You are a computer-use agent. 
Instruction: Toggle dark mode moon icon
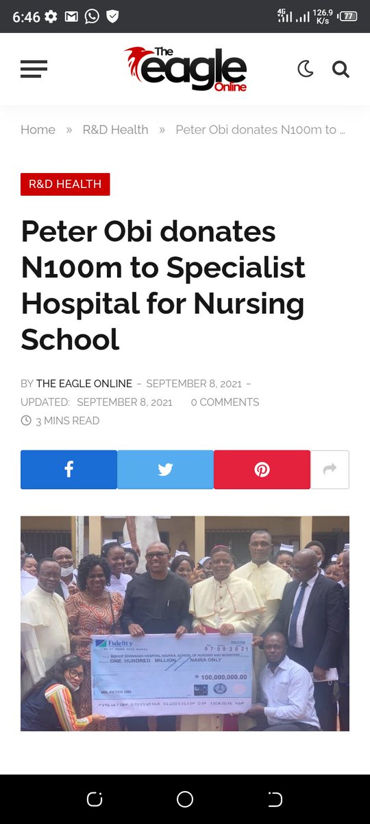[306, 69]
